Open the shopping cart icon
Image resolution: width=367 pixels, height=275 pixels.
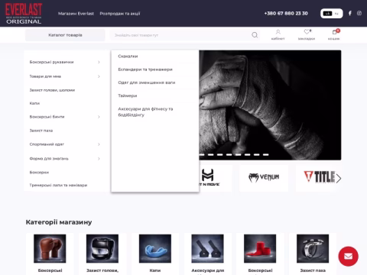335,32
